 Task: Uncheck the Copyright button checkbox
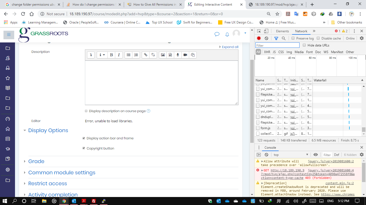pyautogui.click(x=84, y=148)
